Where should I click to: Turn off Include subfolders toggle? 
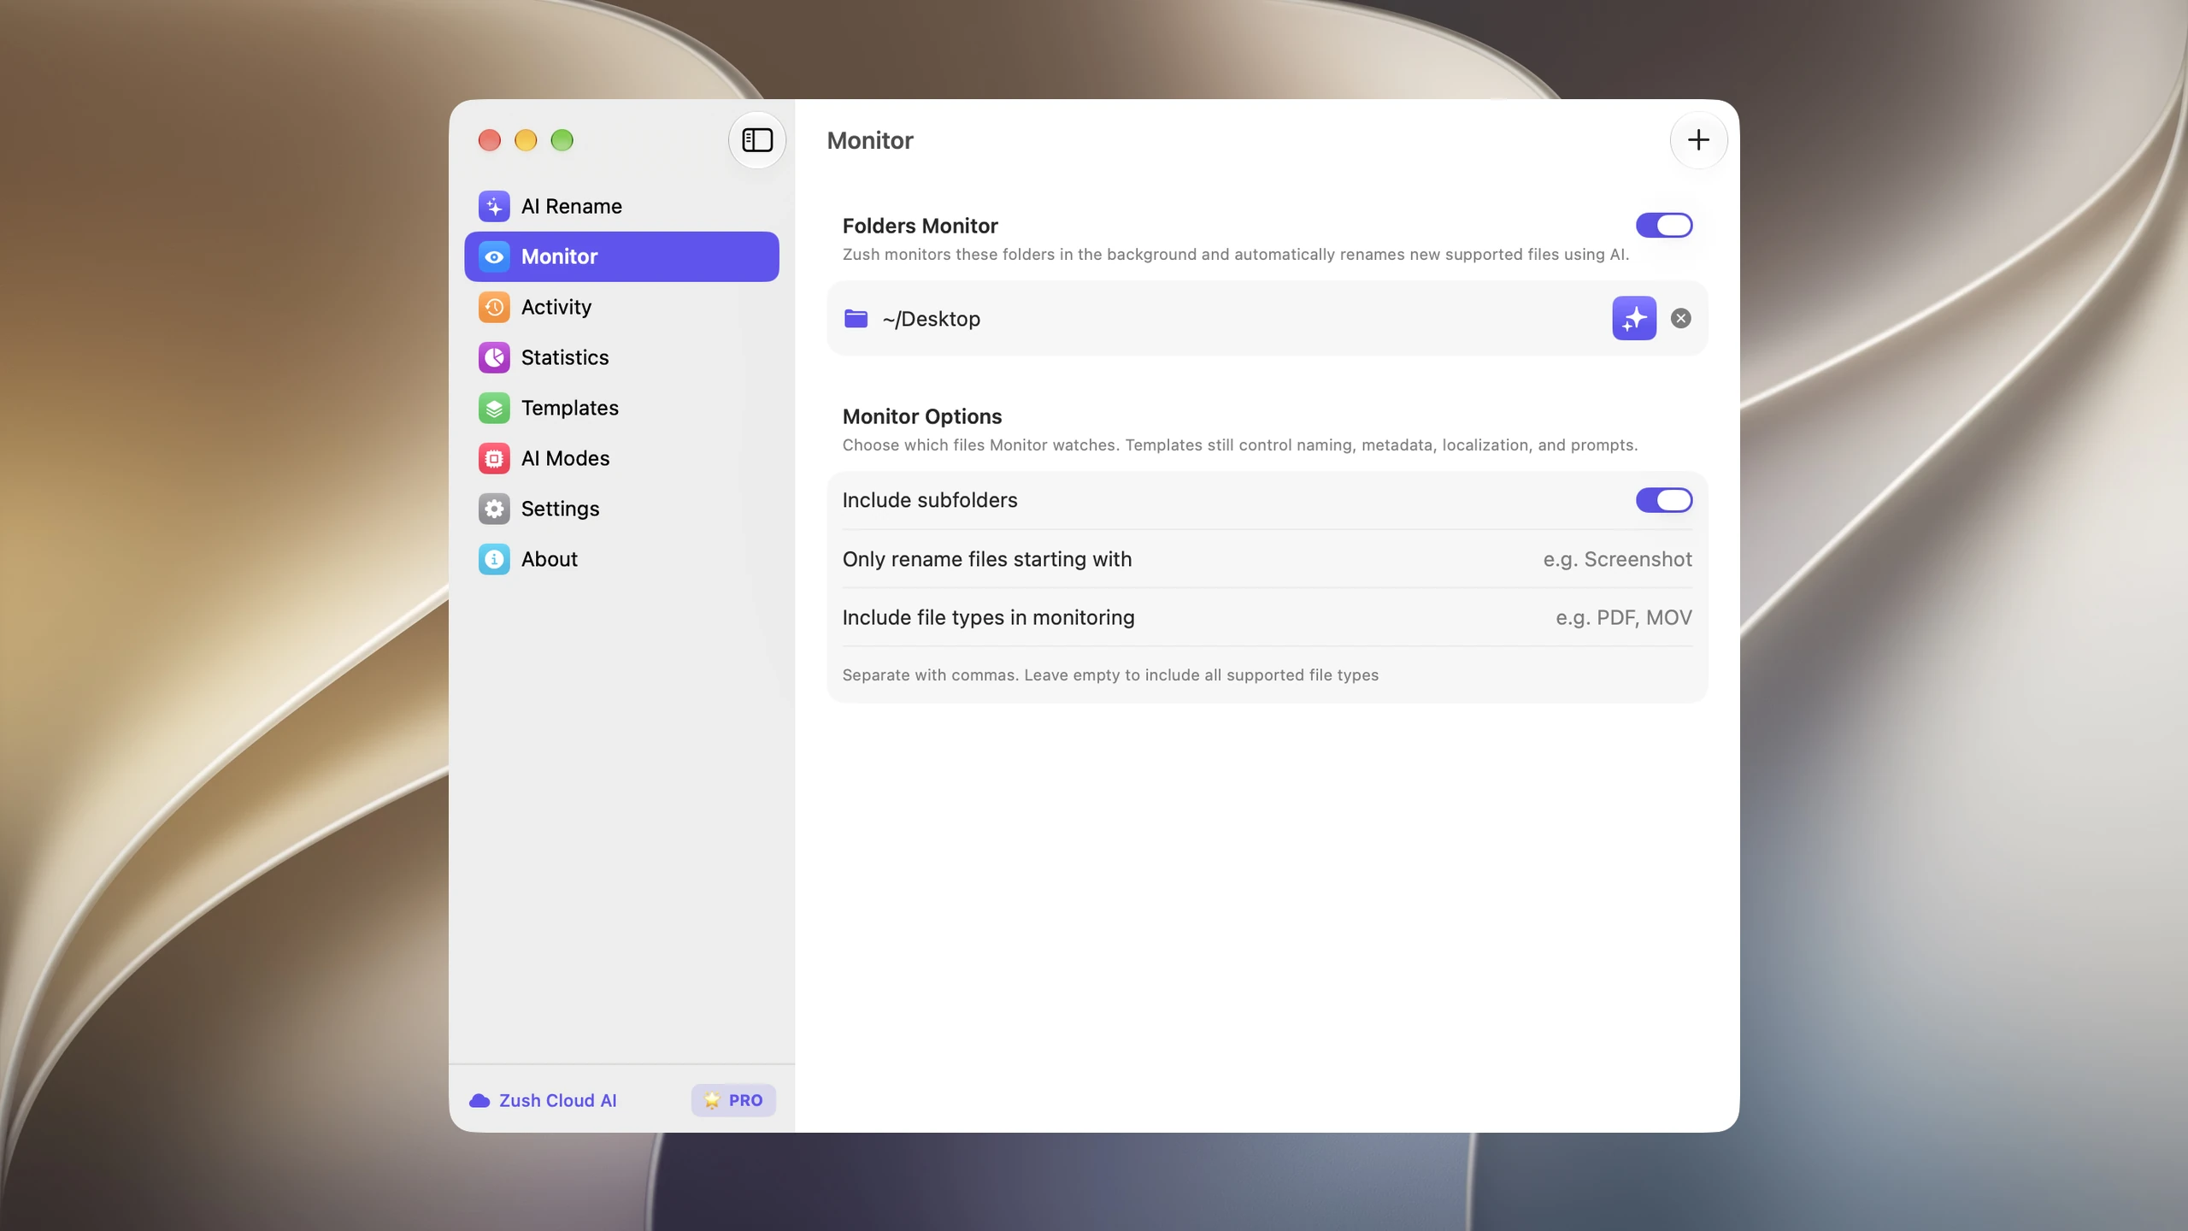[x=1663, y=501]
